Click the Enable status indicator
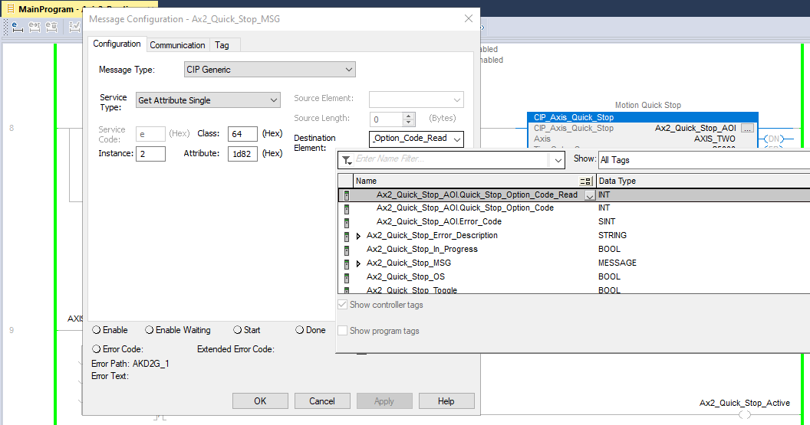This screenshot has height=425, width=810. [96, 329]
